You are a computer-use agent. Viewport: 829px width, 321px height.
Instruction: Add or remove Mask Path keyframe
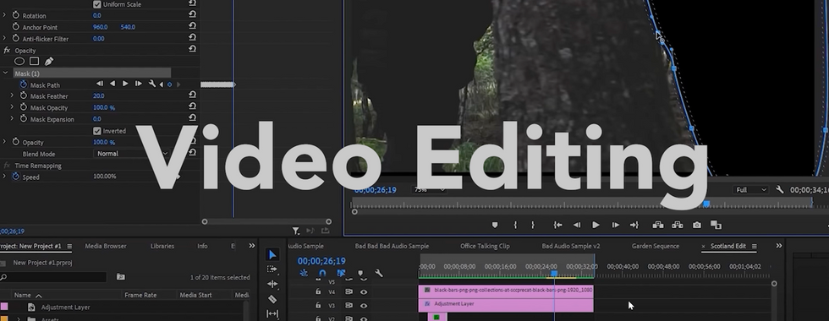(169, 84)
